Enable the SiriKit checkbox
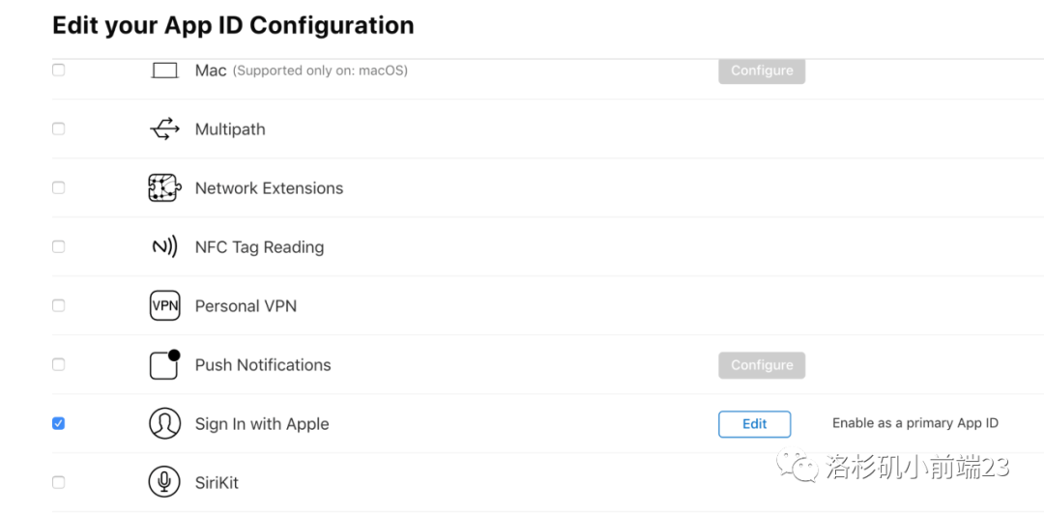1044x513 pixels. click(58, 482)
